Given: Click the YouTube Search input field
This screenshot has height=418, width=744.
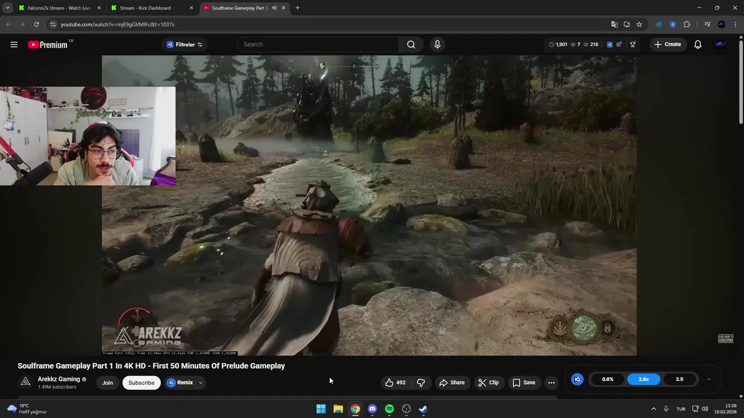Looking at the screenshot, I should pos(318,45).
